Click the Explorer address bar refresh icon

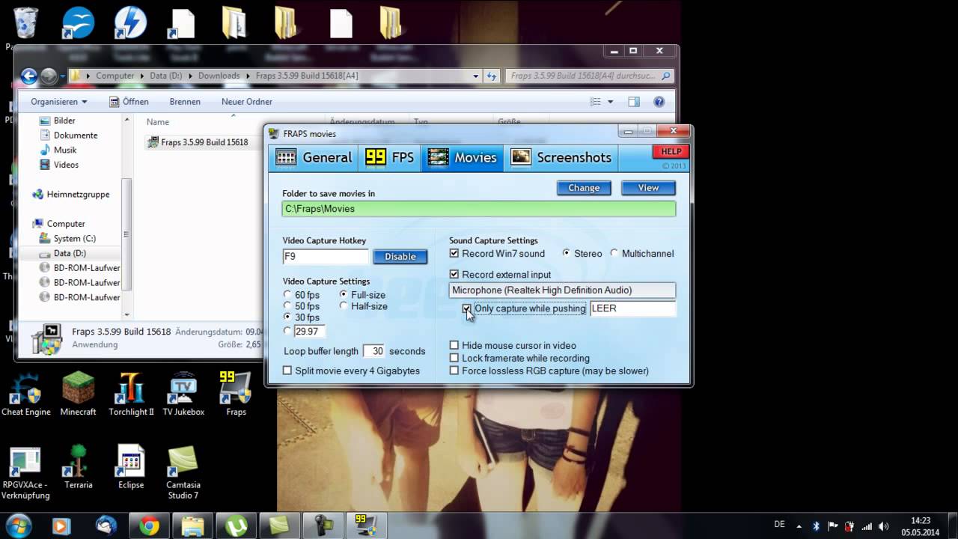[492, 76]
